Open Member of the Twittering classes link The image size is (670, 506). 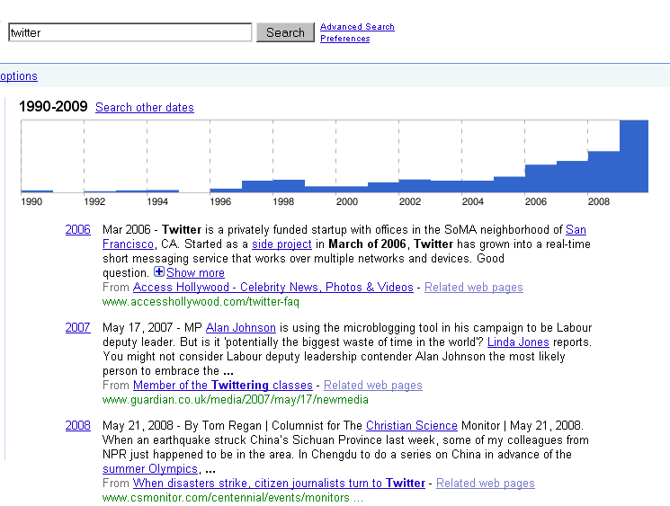pyautogui.click(x=223, y=386)
